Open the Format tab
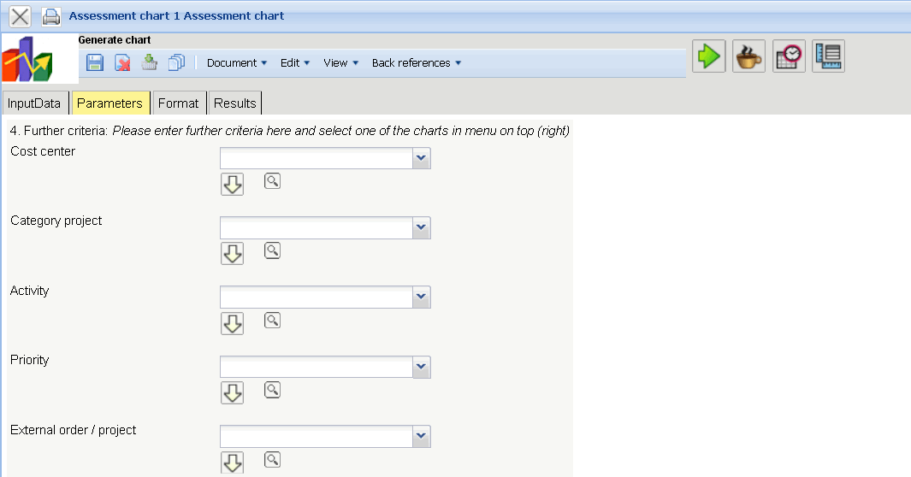This screenshot has width=911, height=477. point(178,103)
